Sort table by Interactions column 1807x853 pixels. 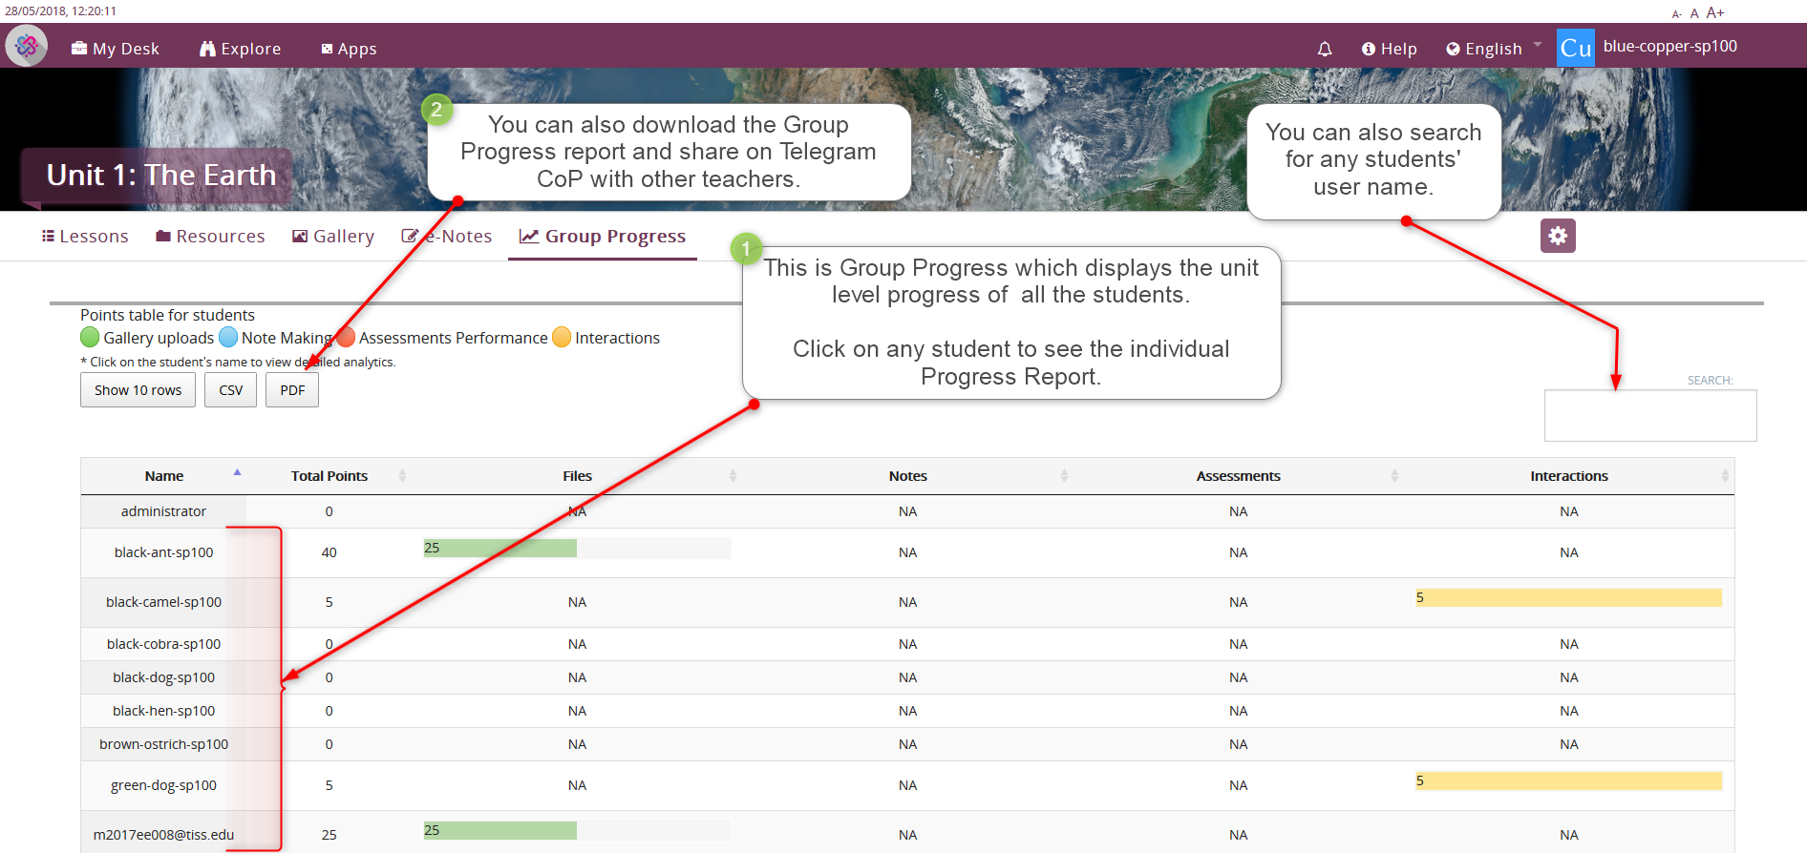1568,476
